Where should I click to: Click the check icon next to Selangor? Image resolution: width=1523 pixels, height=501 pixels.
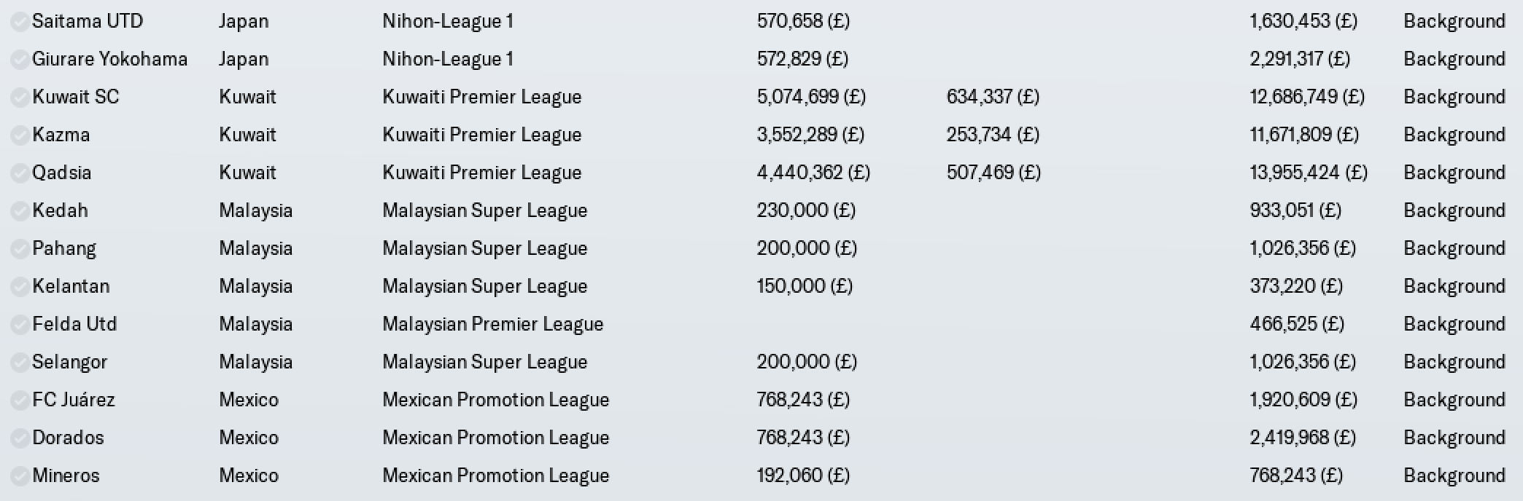coord(20,363)
